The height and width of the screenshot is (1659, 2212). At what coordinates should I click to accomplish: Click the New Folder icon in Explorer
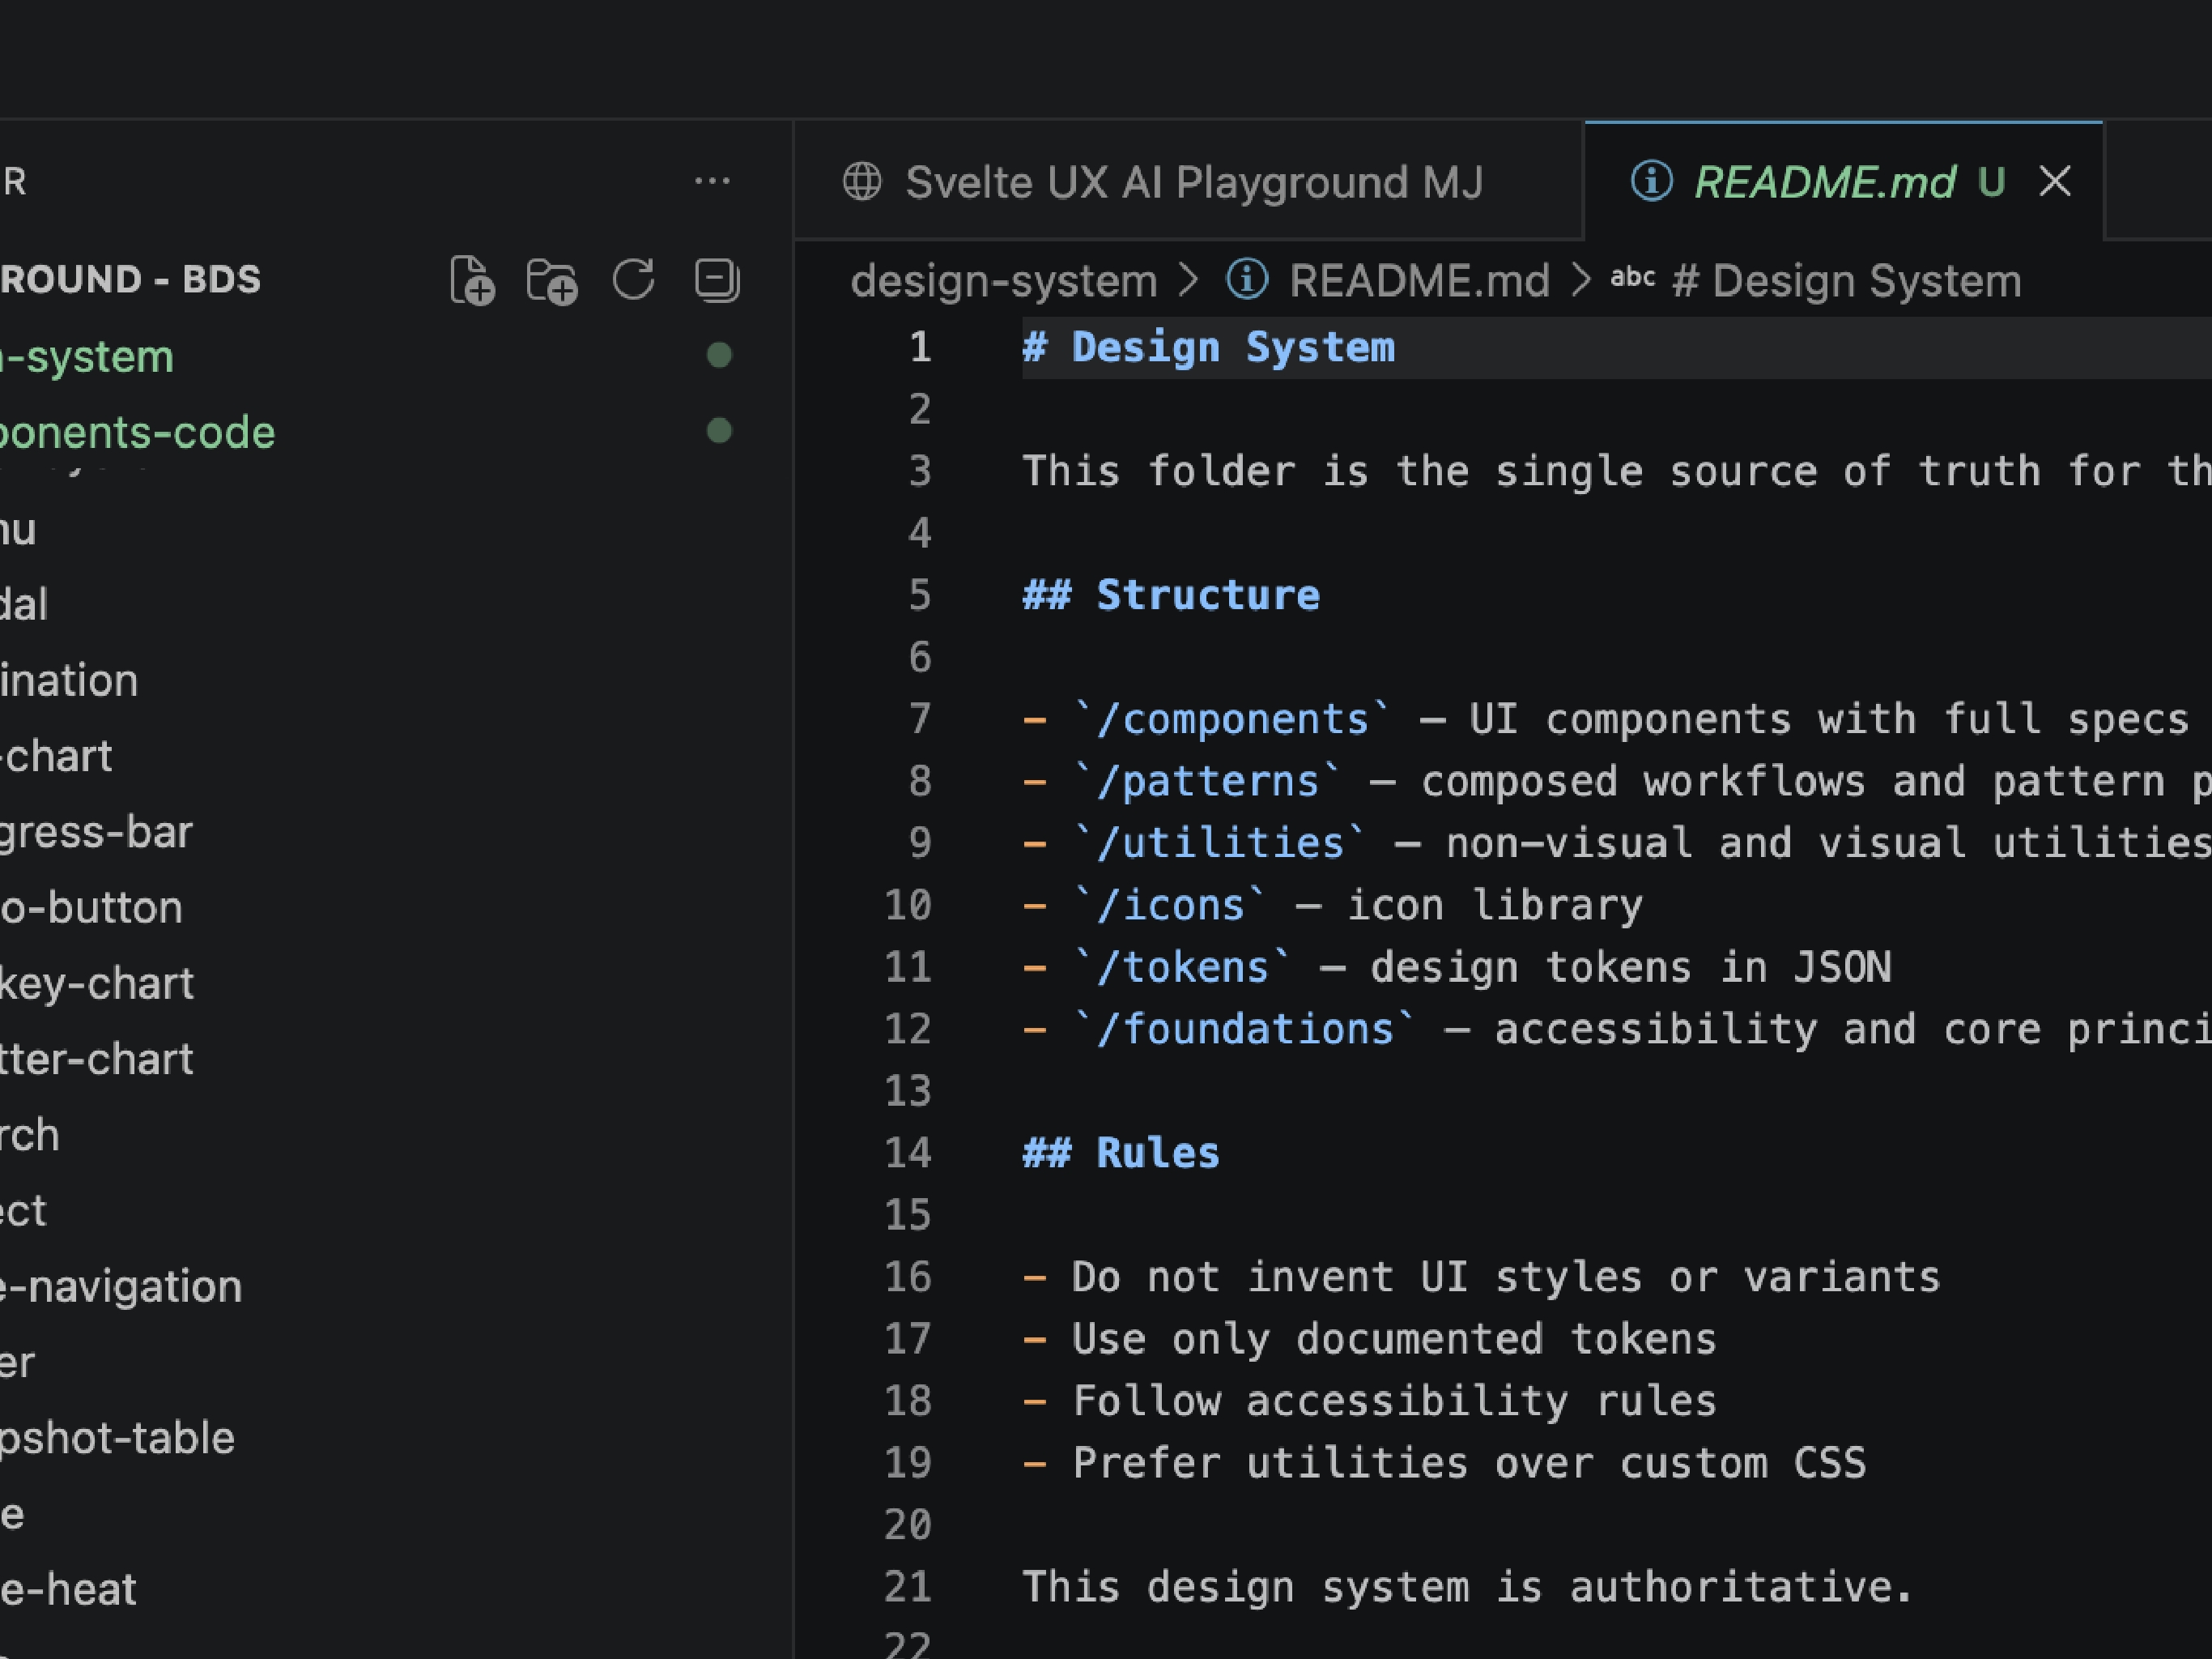point(552,279)
